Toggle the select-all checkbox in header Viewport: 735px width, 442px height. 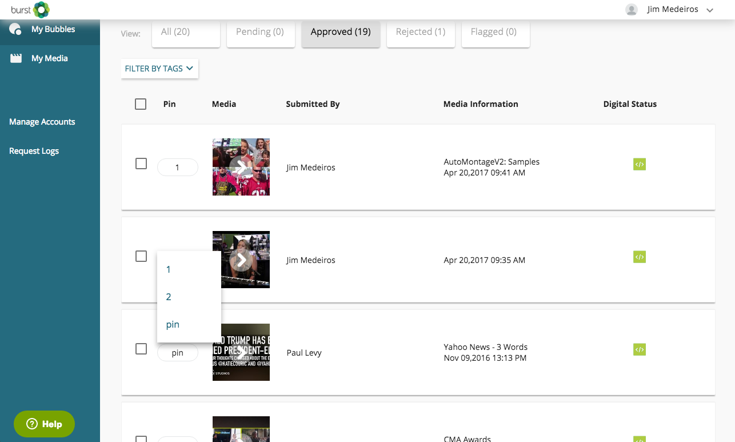coord(141,104)
